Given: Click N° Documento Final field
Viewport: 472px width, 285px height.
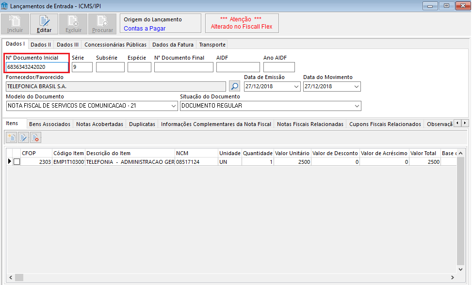Looking at the screenshot, I should [x=184, y=67].
